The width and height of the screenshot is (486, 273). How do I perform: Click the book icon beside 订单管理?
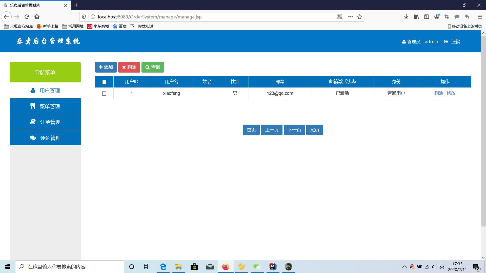point(33,122)
